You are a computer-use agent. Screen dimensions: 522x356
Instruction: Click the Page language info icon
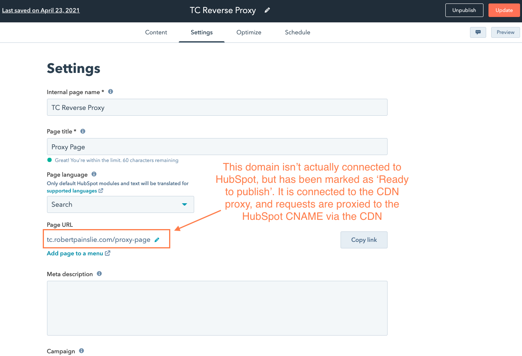[94, 174]
